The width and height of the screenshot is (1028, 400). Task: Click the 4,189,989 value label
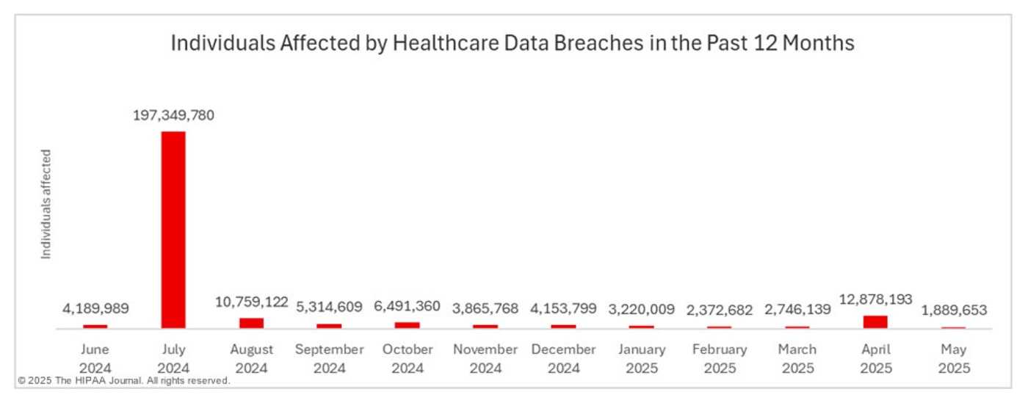click(x=95, y=309)
